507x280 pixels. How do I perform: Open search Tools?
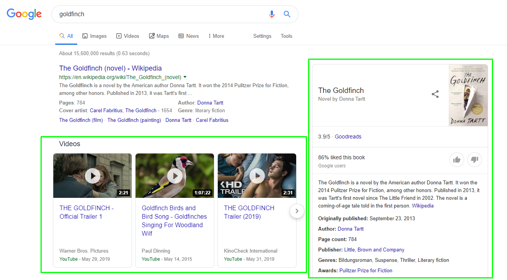tap(287, 36)
